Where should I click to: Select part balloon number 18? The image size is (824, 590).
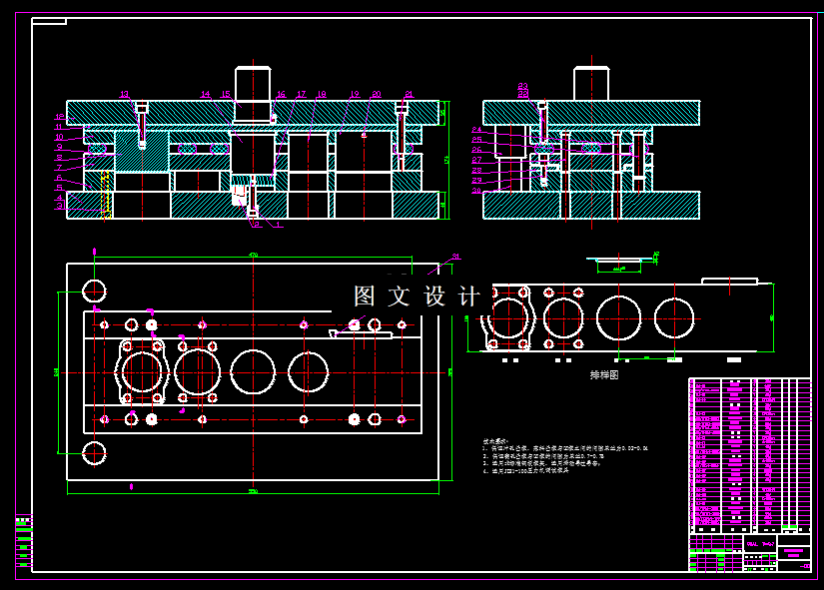[322, 95]
